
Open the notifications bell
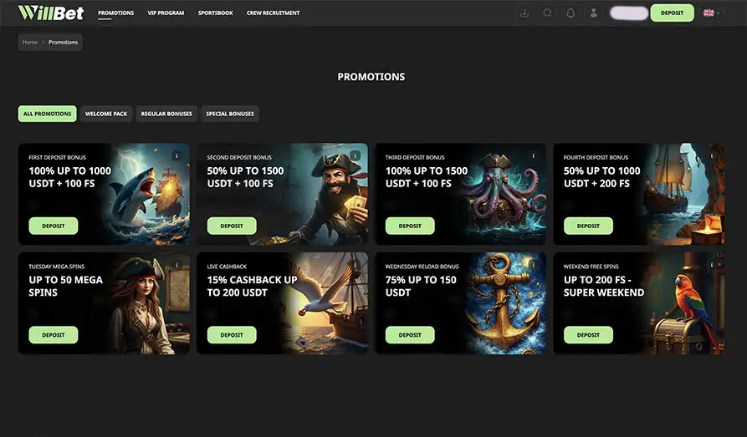click(570, 13)
